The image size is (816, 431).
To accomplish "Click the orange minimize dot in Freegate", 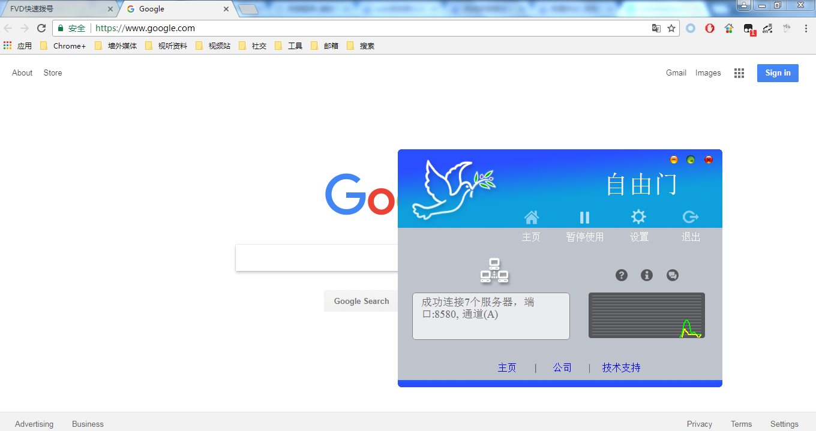I will (x=674, y=159).
